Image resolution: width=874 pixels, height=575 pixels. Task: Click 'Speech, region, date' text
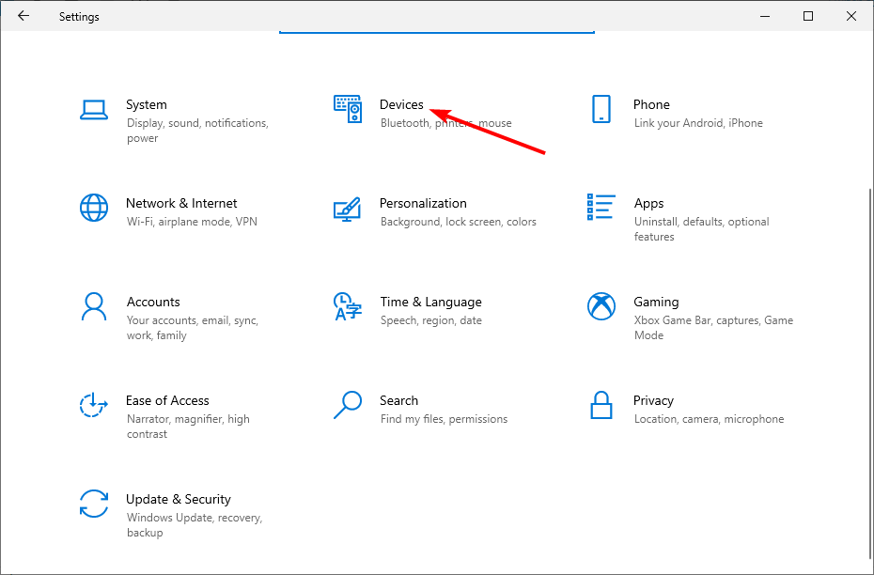click(x=430, y=321)
